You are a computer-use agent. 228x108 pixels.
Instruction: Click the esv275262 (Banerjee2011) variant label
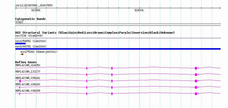39,52
